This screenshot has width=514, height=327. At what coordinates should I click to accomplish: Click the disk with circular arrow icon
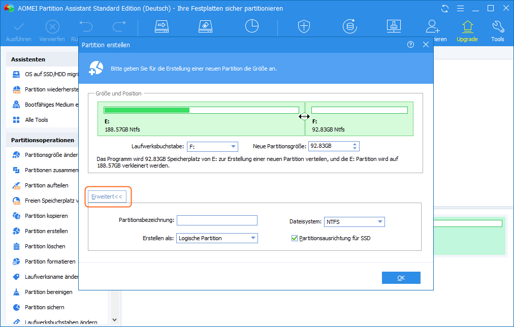[x=350, y=26]
